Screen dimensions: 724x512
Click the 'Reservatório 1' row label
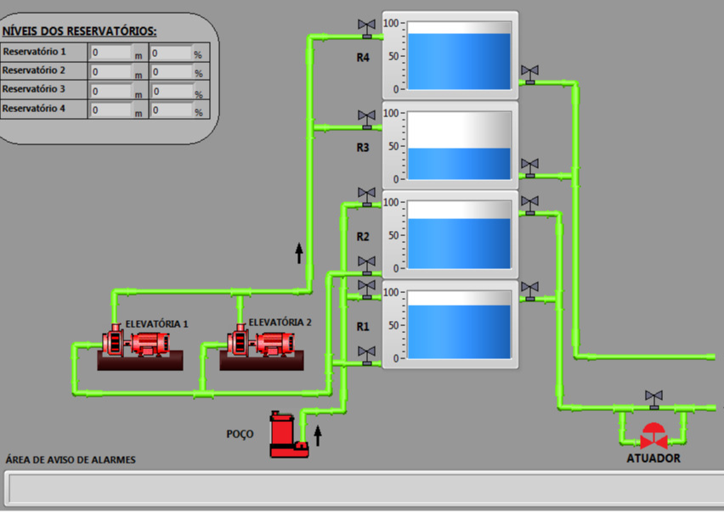(34, 52)
